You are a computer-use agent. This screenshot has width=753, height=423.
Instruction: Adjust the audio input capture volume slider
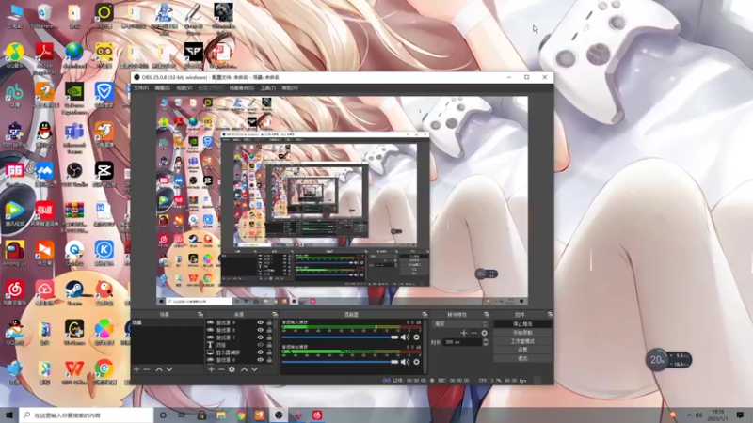point(340,337)
